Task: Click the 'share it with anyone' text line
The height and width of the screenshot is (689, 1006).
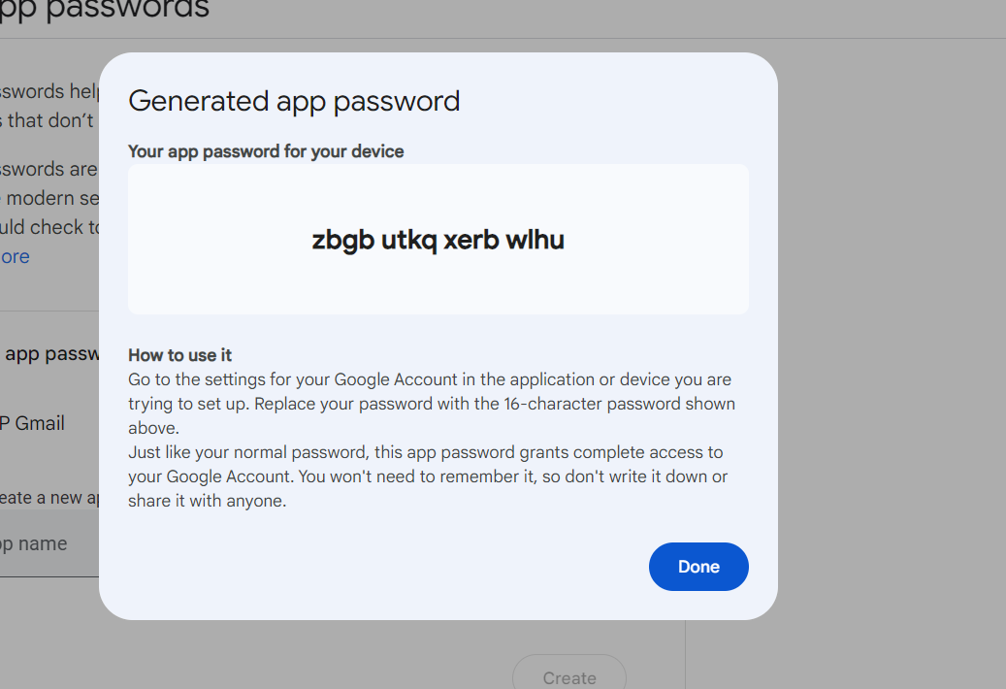Action: (207, 502)
